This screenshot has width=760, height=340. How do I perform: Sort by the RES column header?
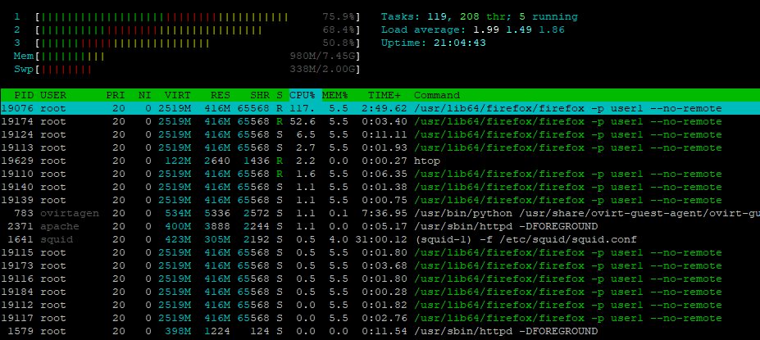pyautogui.click(x=220, y=95)
